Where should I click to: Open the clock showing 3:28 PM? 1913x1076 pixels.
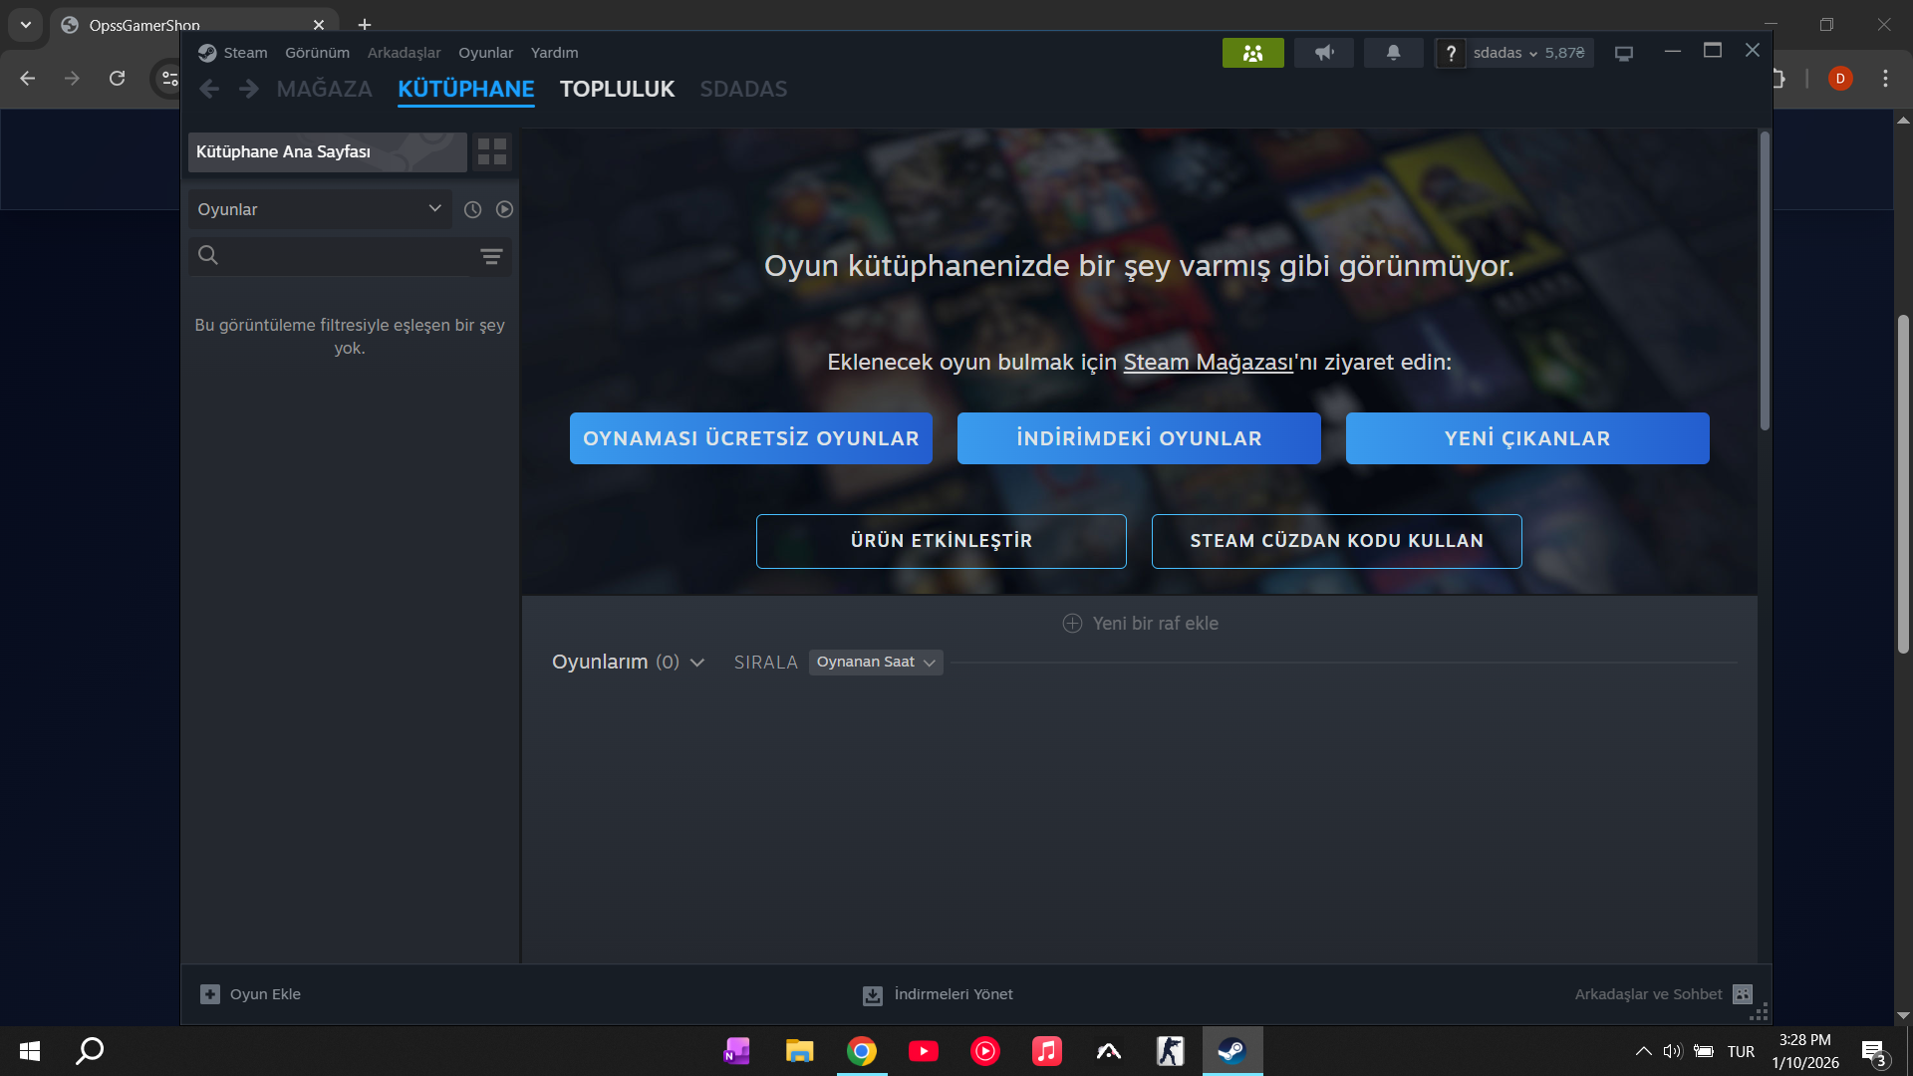point(1805,1051)
